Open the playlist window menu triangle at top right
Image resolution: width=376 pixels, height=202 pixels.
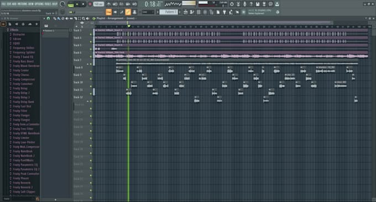(366, 18)
